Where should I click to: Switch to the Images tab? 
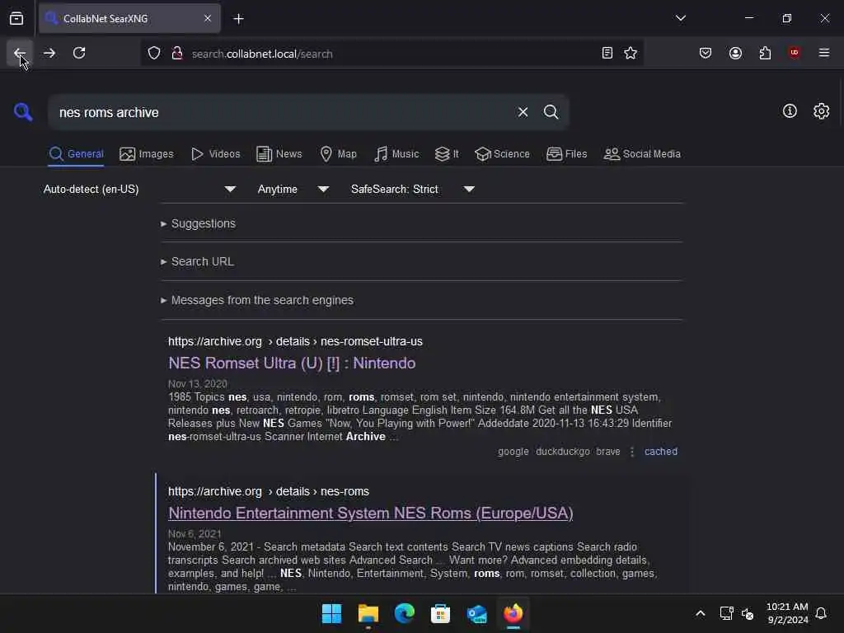(x=147, y=154)
